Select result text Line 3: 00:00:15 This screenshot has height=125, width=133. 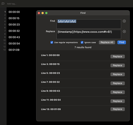coord(50,64)
